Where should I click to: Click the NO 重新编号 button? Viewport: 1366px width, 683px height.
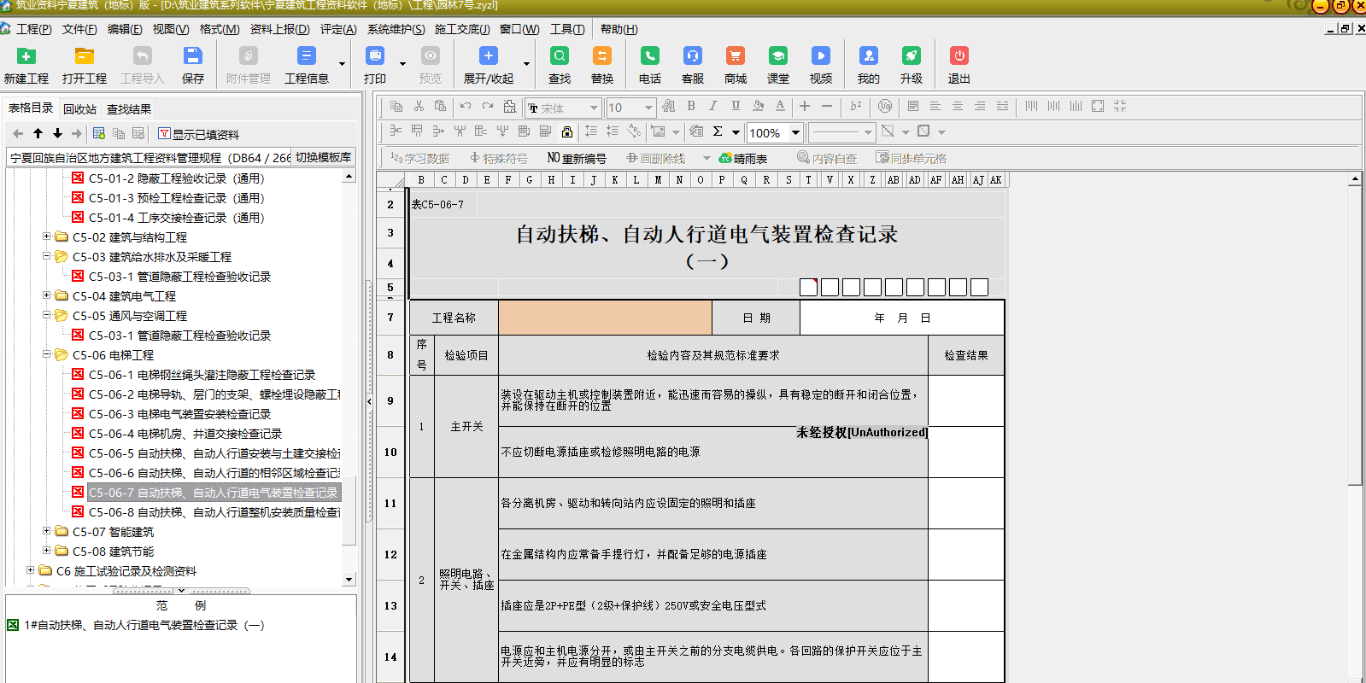tap(577, 158)
